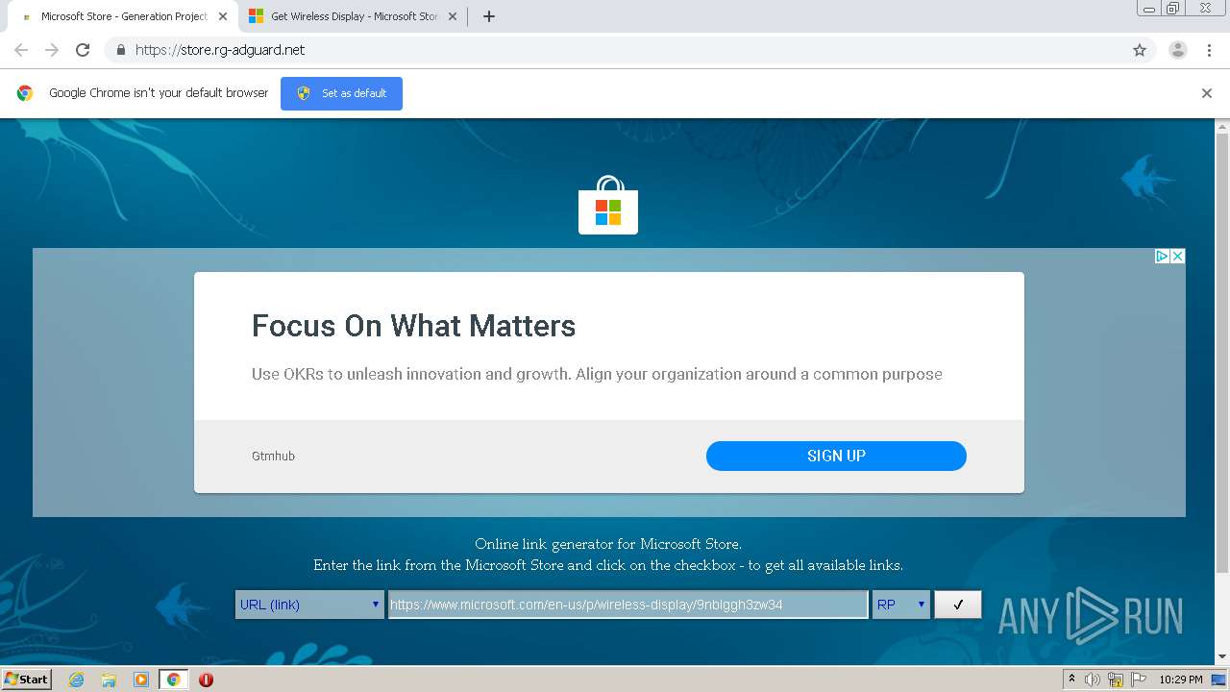Bookmark this page with the star

pos(1140,50)
